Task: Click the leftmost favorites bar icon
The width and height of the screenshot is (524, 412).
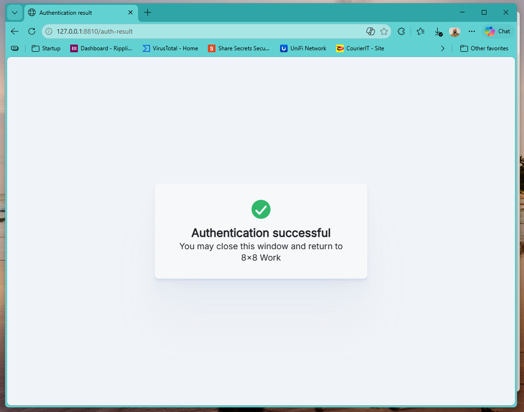Action: tap(15, 48)
